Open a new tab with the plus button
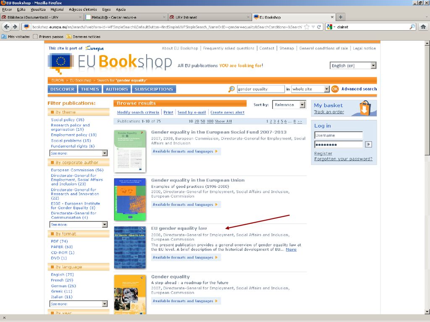Screen dimensions: 430x322 [x=341, y=17]
